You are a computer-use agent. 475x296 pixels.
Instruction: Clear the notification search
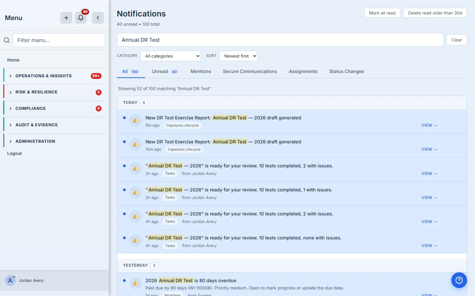click(x=457, y=40)
